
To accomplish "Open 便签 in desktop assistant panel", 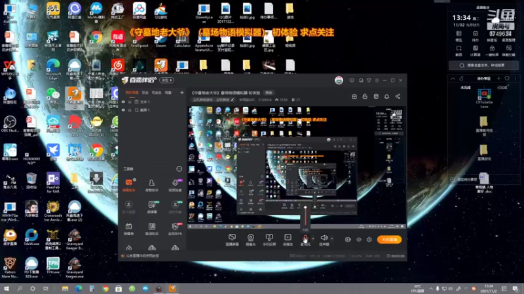I will (x=459, y=36).
